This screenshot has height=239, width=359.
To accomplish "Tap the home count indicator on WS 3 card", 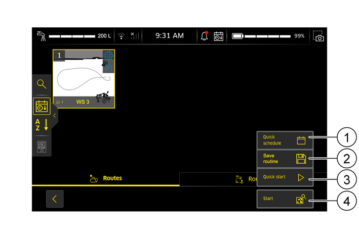I will (60, 102).
